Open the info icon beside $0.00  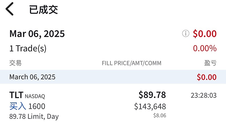click(x=186, y=34)
